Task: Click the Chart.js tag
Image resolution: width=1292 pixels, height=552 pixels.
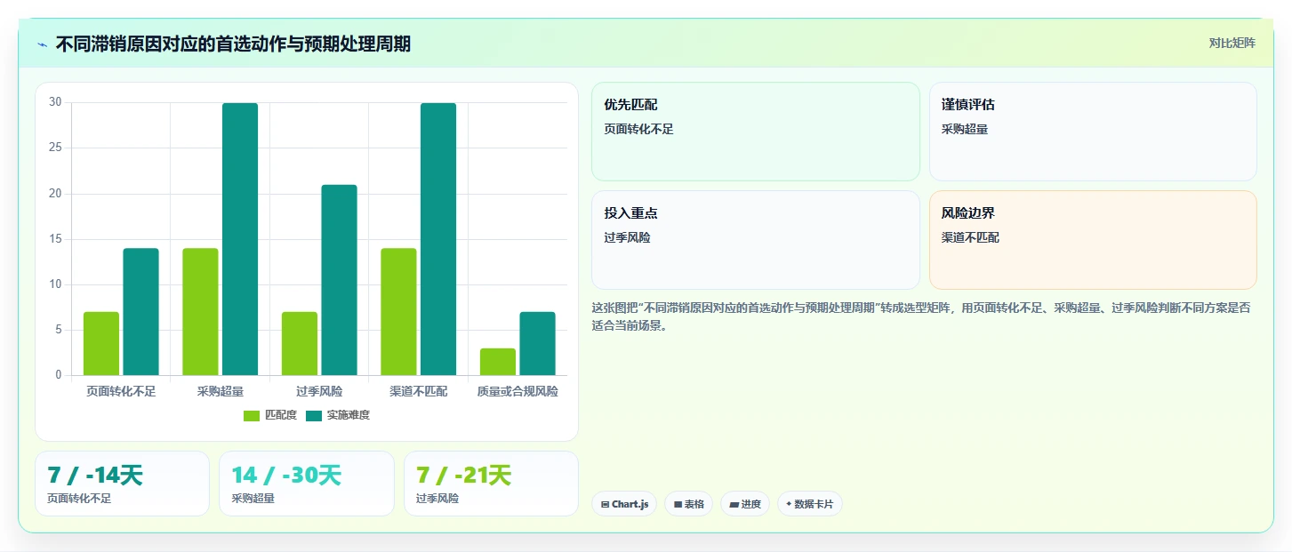Action: coord(624,504)
